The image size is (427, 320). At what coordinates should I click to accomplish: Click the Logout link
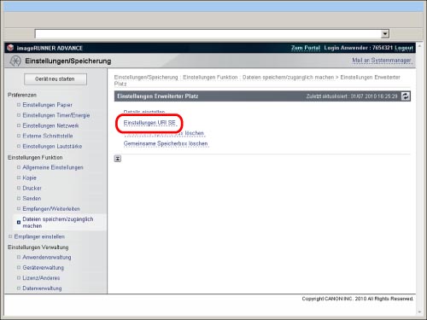coord(403,48)
